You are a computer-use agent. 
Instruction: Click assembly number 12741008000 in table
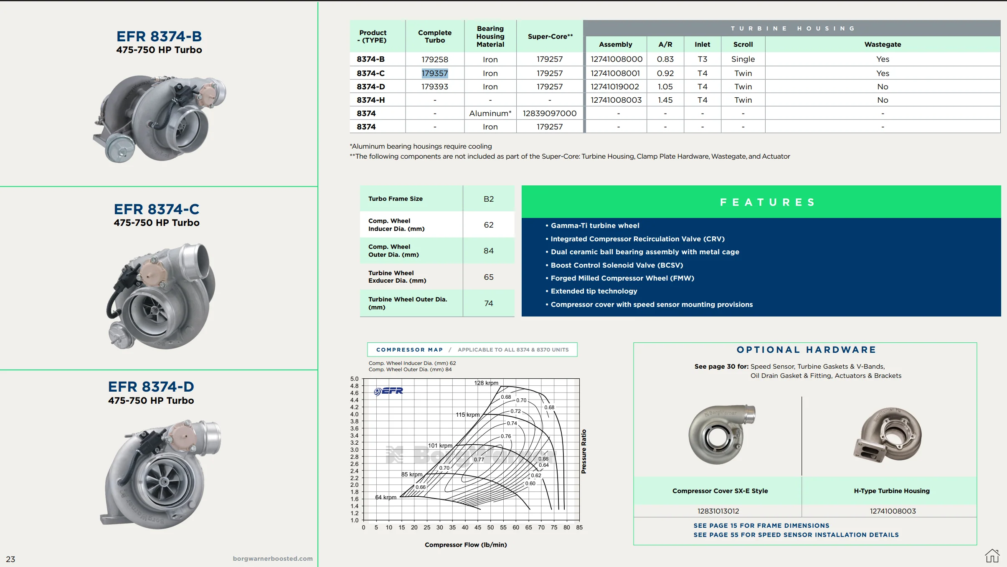point(616,59)
